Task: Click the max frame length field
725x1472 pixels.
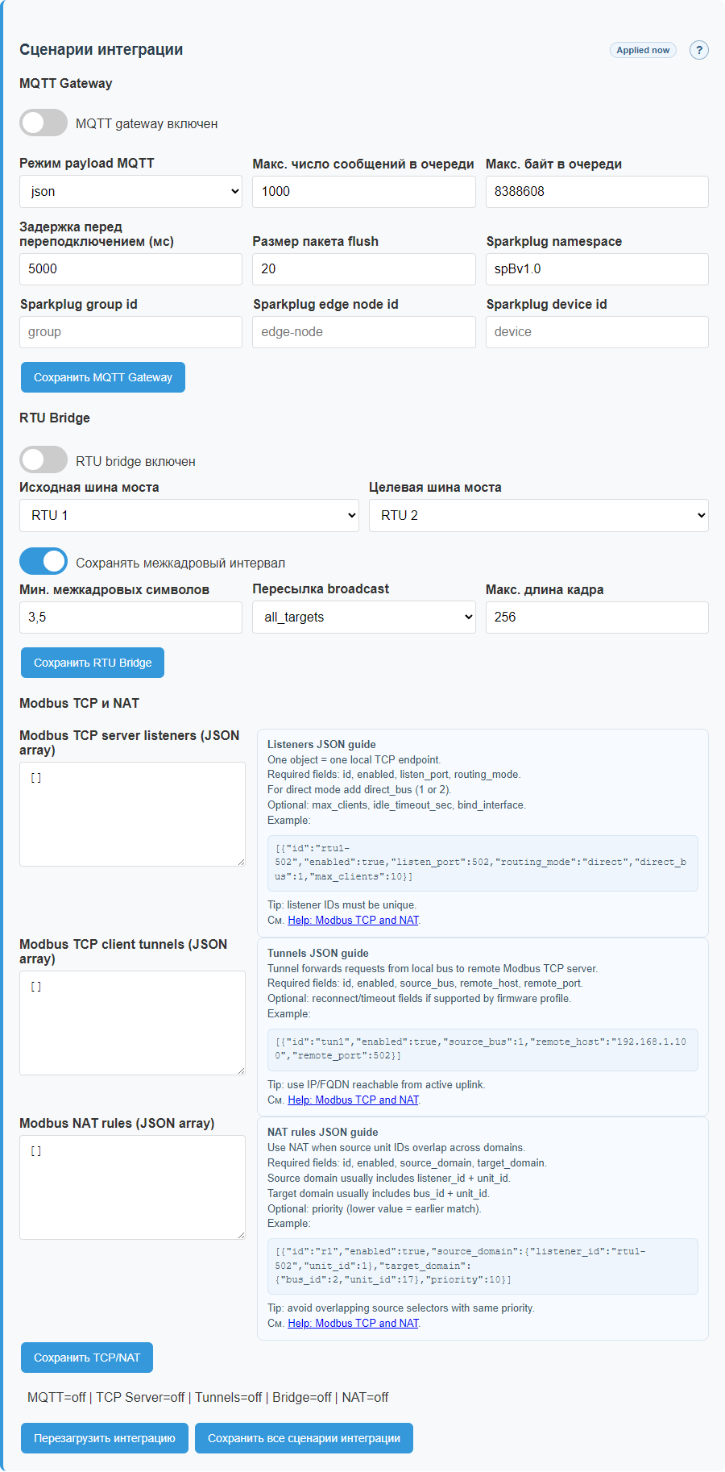Action: click(596, 617)
